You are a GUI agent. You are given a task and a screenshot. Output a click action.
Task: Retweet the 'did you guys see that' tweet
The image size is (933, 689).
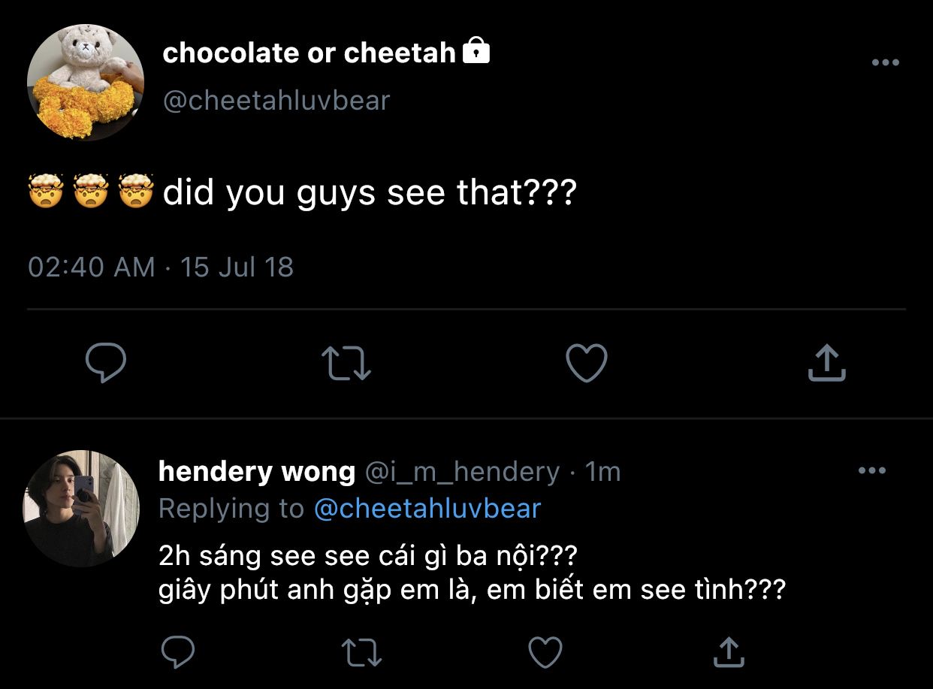coord(346,364)
